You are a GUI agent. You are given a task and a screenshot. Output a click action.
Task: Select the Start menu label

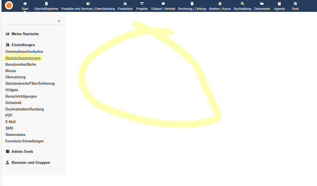tap(25, 9)
